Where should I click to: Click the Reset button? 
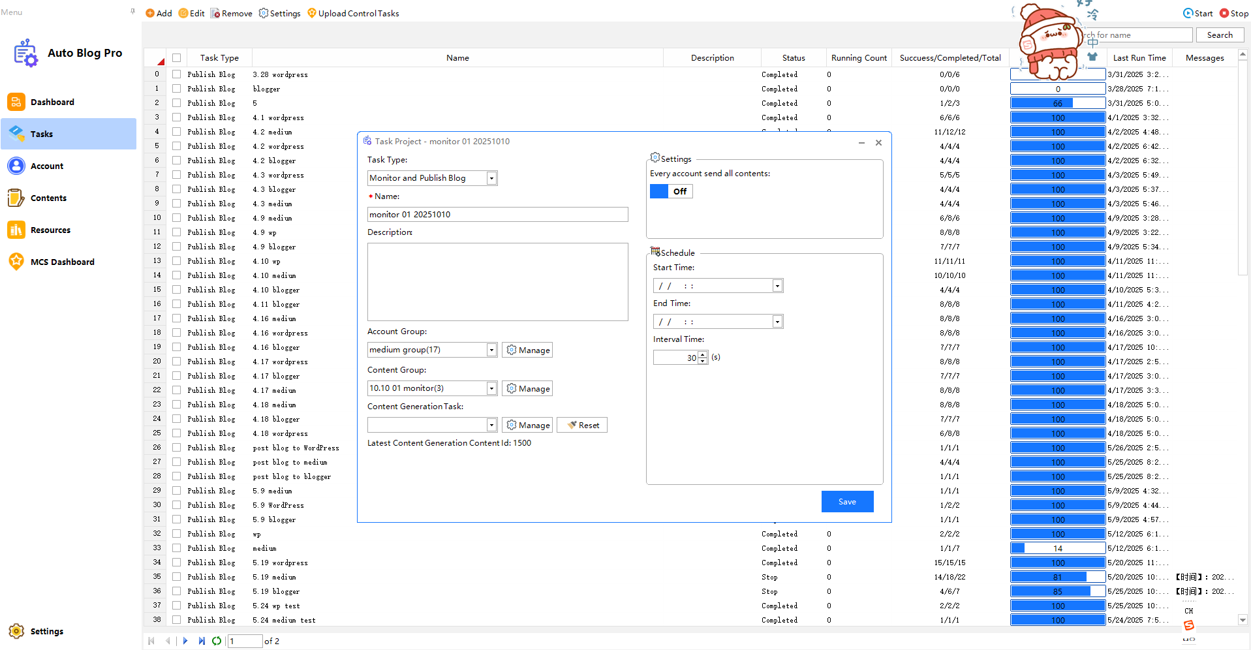coord(582,426)
